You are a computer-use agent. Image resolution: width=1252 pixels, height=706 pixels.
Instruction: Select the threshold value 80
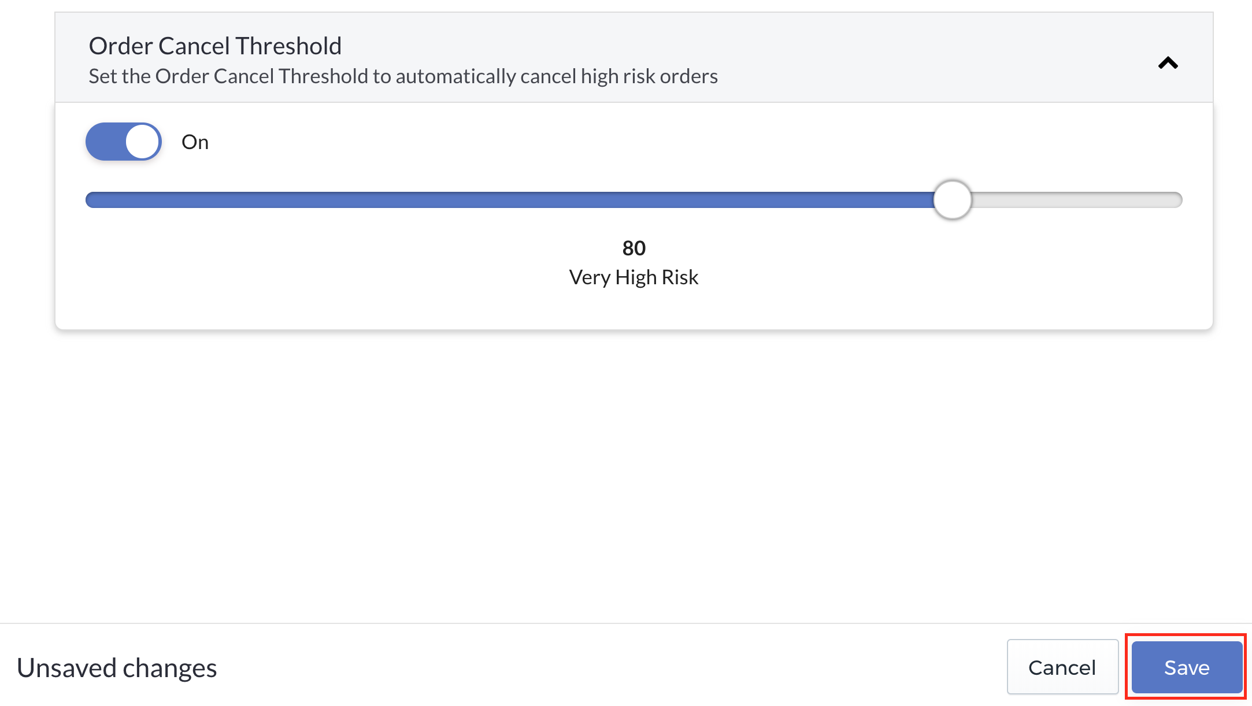[634, 248]
